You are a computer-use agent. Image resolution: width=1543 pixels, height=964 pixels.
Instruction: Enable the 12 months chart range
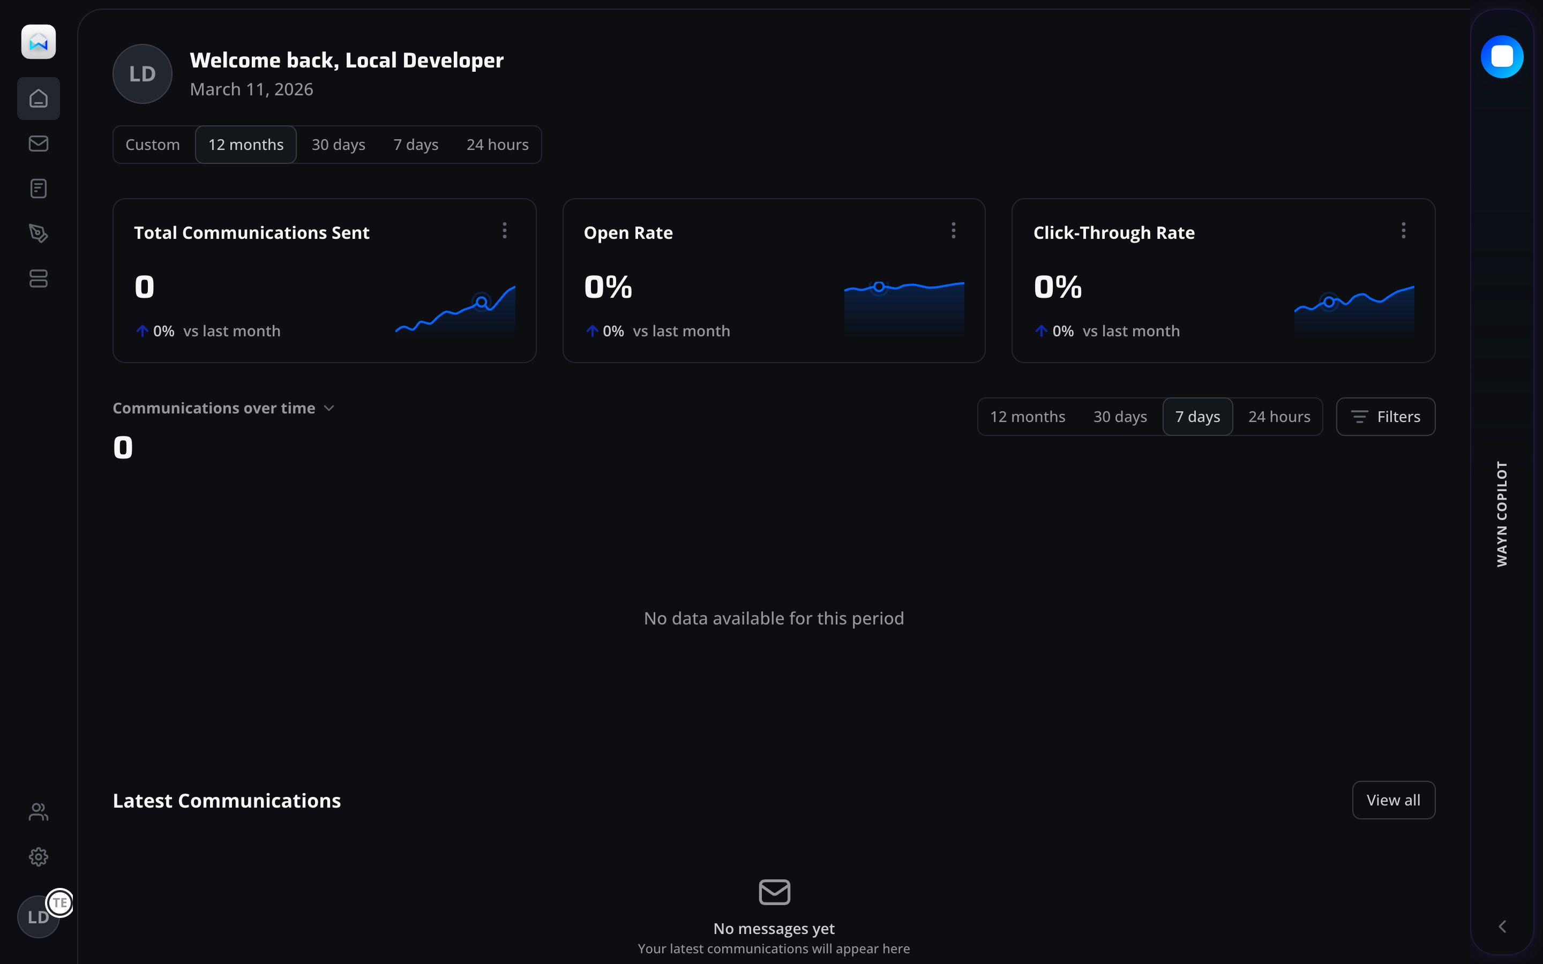tap(1027, 416)
